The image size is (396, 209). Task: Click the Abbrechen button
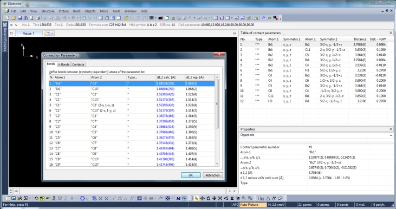(212, 175)
